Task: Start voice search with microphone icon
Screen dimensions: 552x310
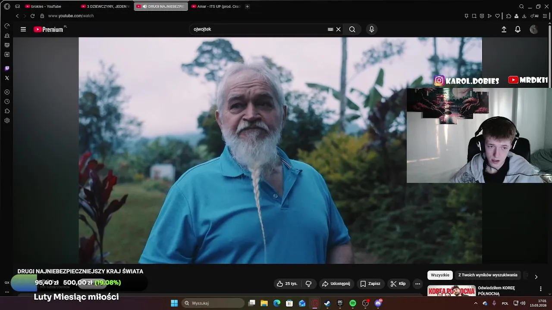Action: coord(372,29)
